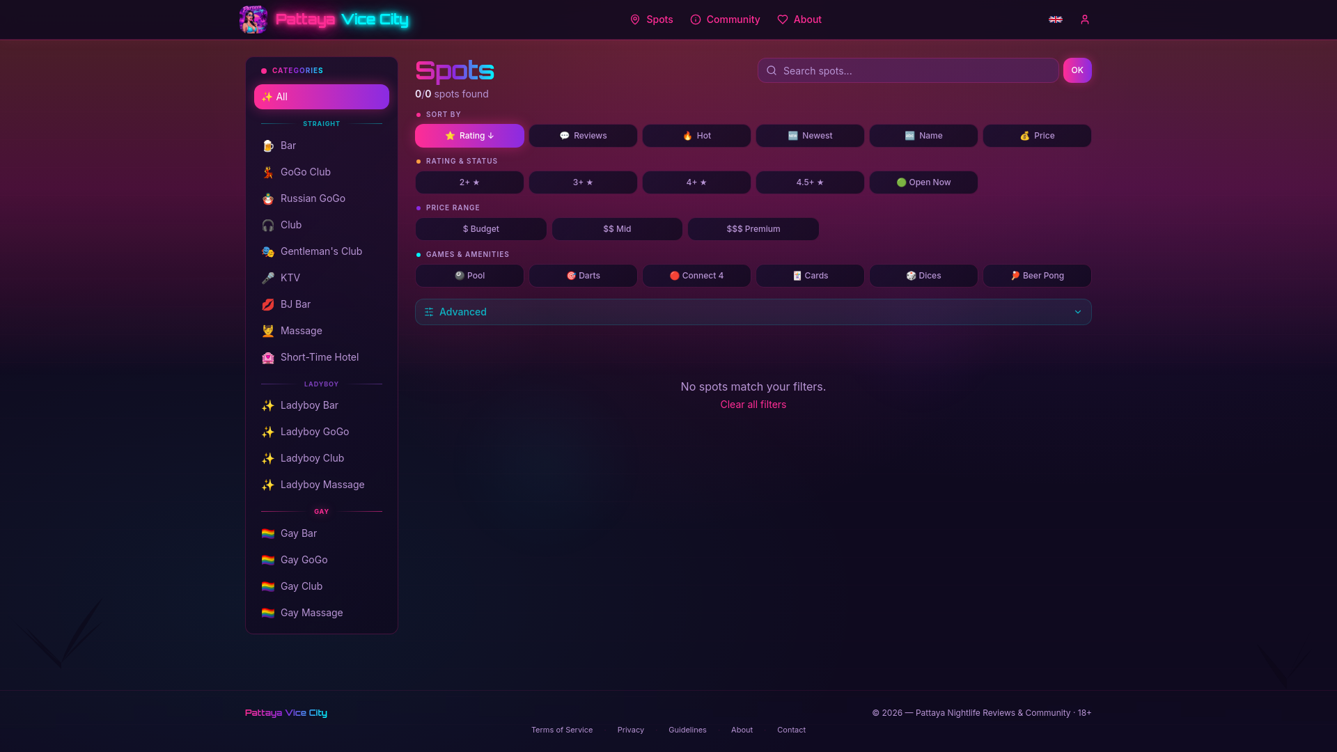Select the All category
Image resolution: width=1337 pixels, height=752 pixels.
tap(322, 97)
